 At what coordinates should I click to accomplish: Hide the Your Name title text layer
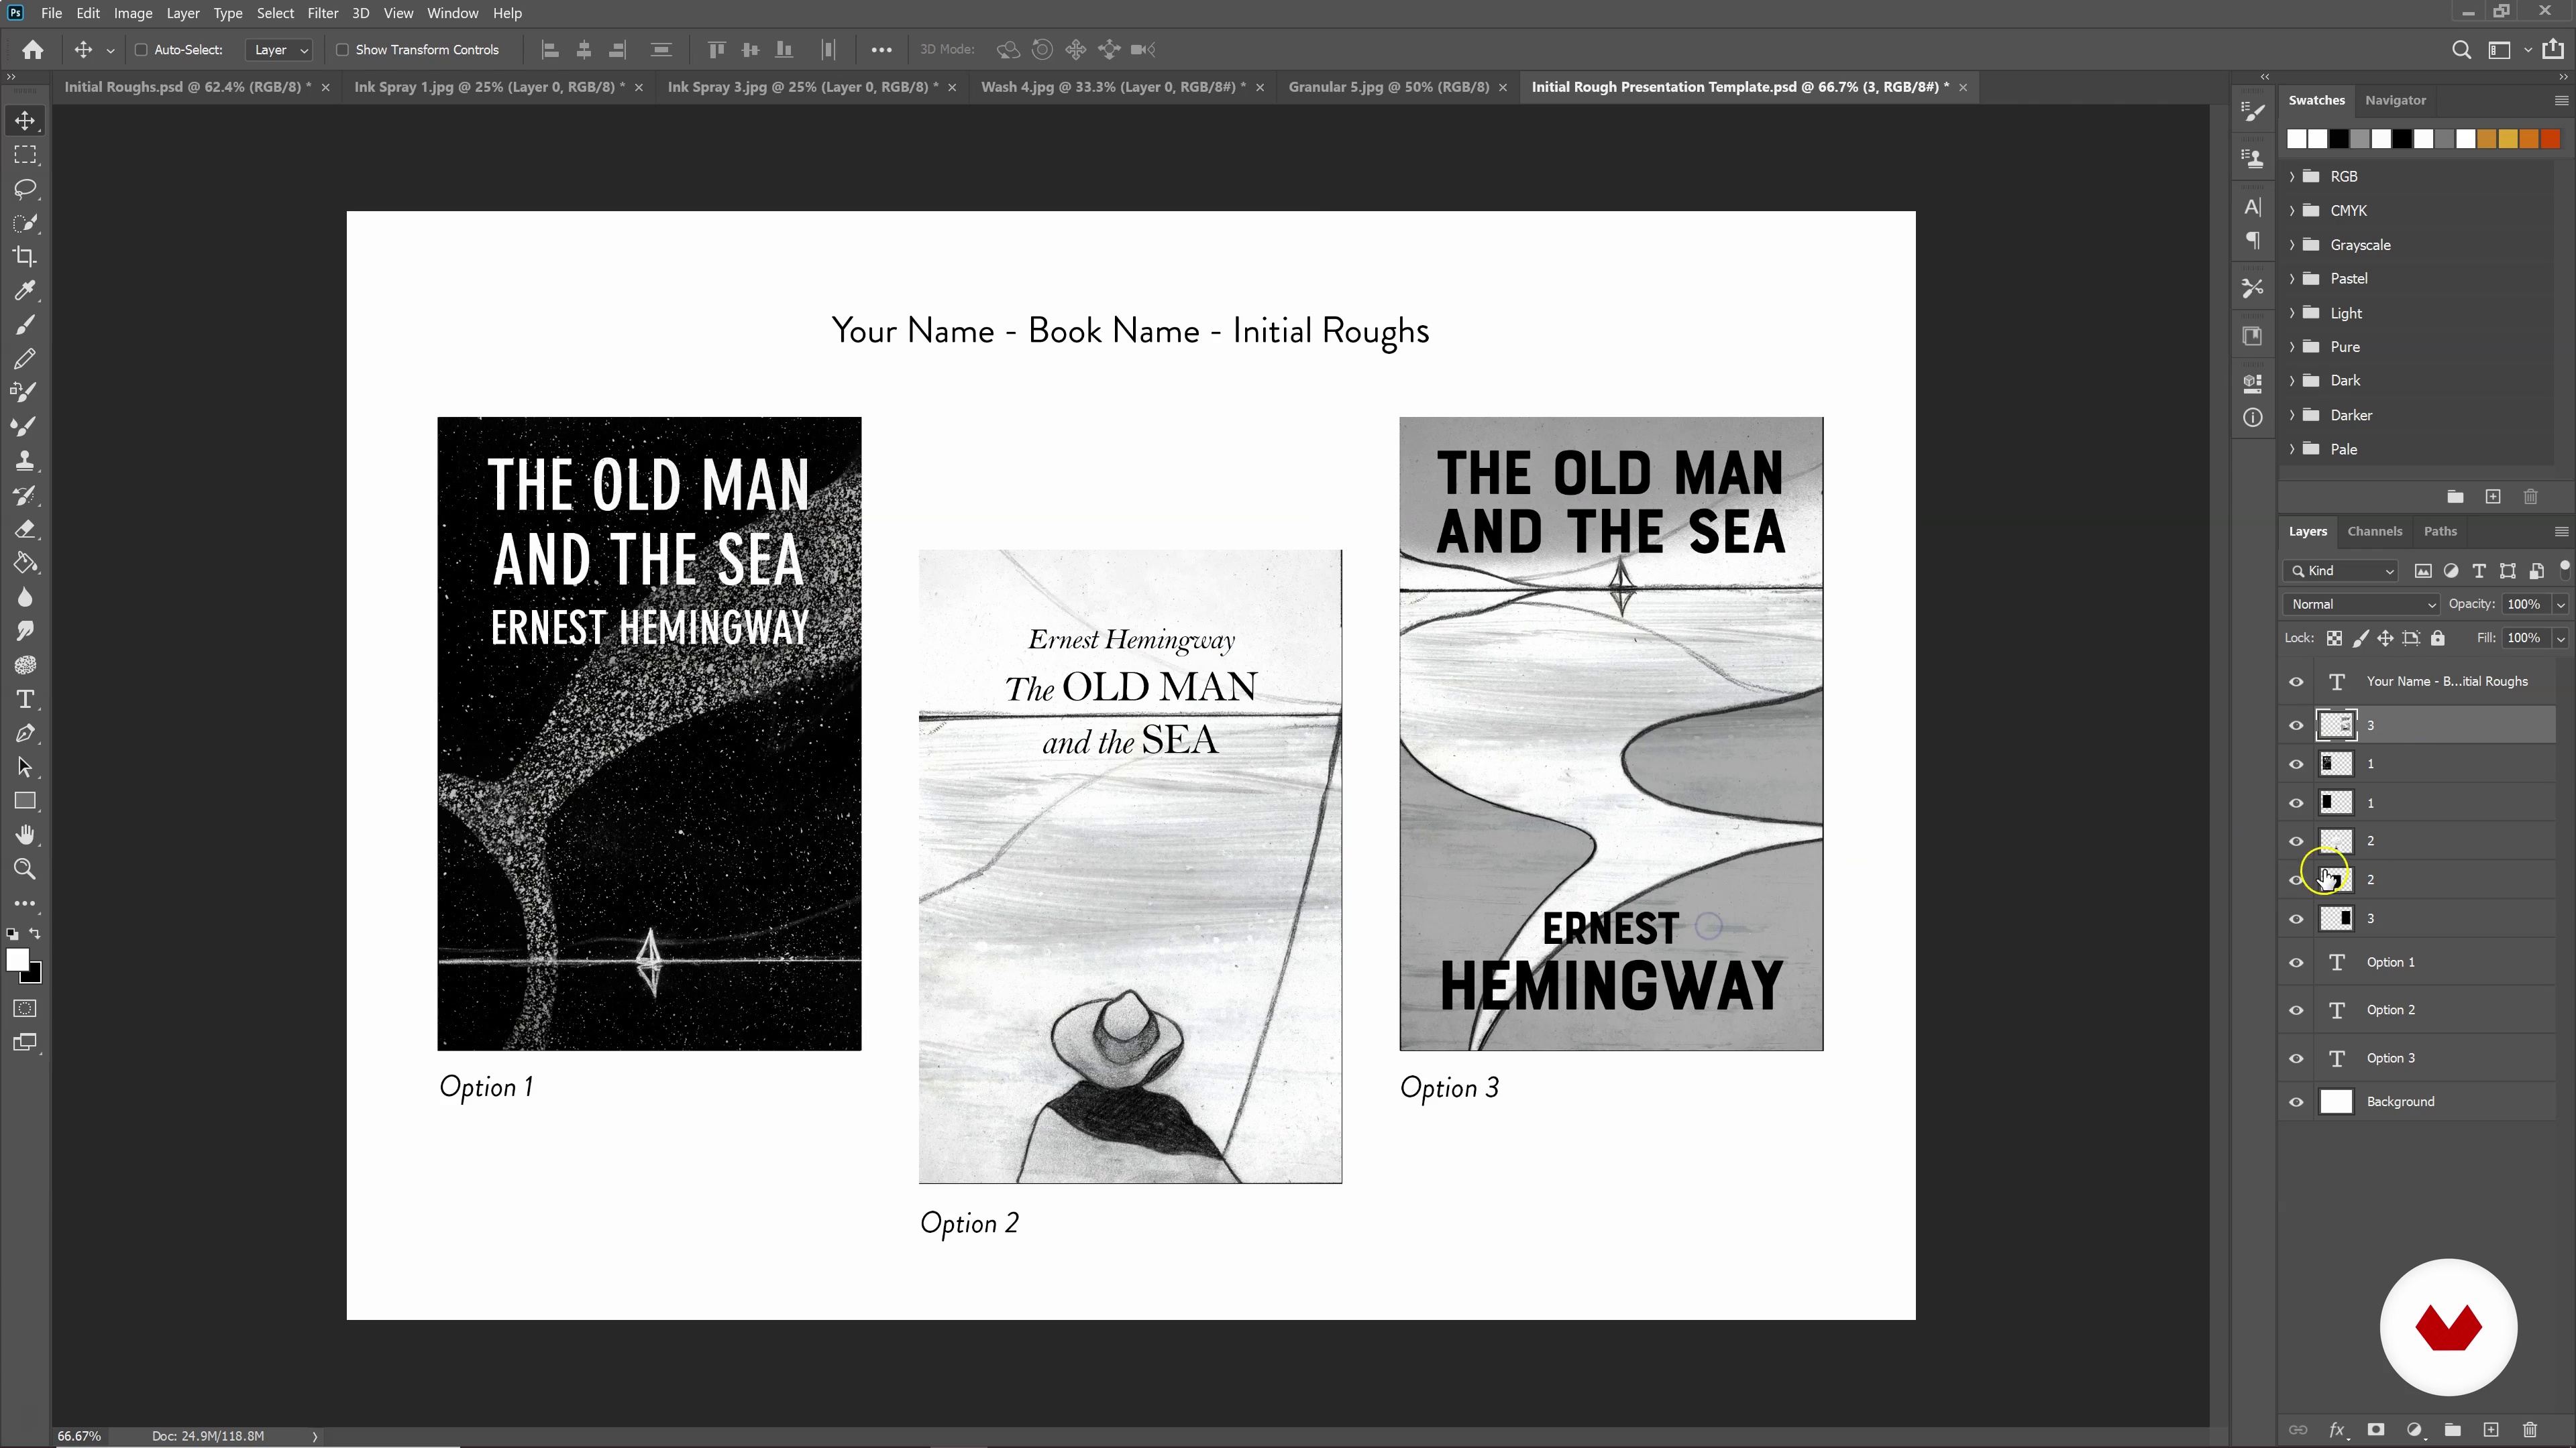pos(2296,682)
